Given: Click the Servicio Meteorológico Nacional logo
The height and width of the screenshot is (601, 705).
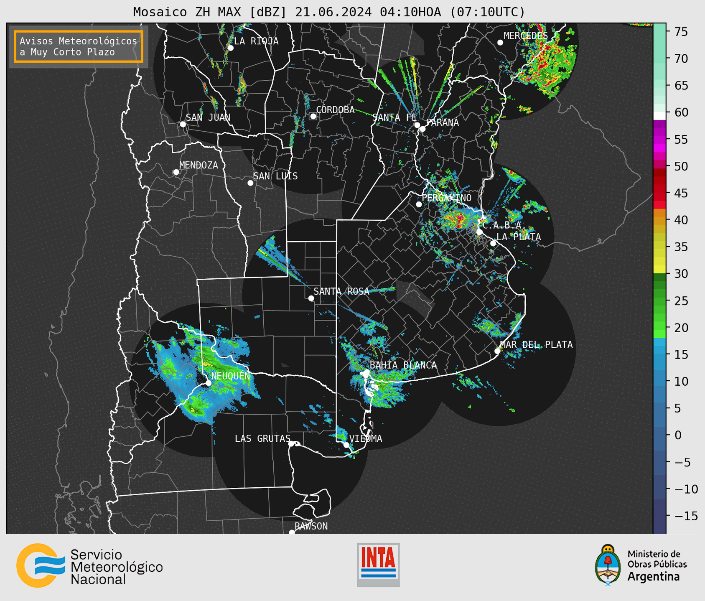Looking at the screenshot, I should pyautogui.click(x=89, y=565).
